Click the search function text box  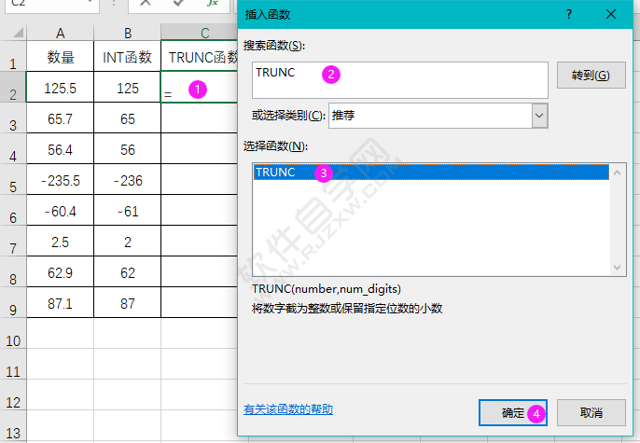click(x=401, y=79)
